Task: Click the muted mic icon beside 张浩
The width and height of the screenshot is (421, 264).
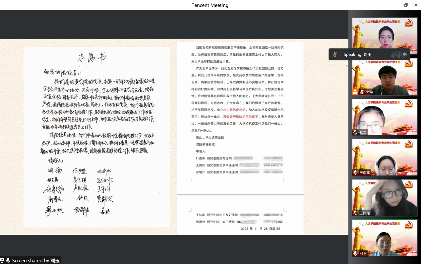Action: 362,92
